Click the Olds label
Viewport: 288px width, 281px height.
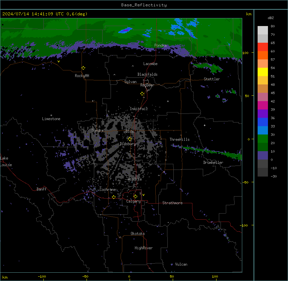tap(130, 131)
